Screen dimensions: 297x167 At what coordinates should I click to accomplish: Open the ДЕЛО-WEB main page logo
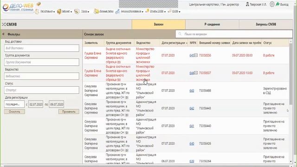point(18,7)
